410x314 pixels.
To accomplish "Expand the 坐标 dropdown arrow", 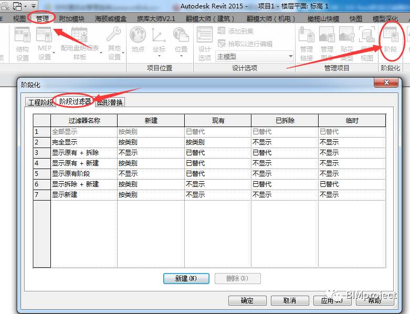I will tap(159, 56).
